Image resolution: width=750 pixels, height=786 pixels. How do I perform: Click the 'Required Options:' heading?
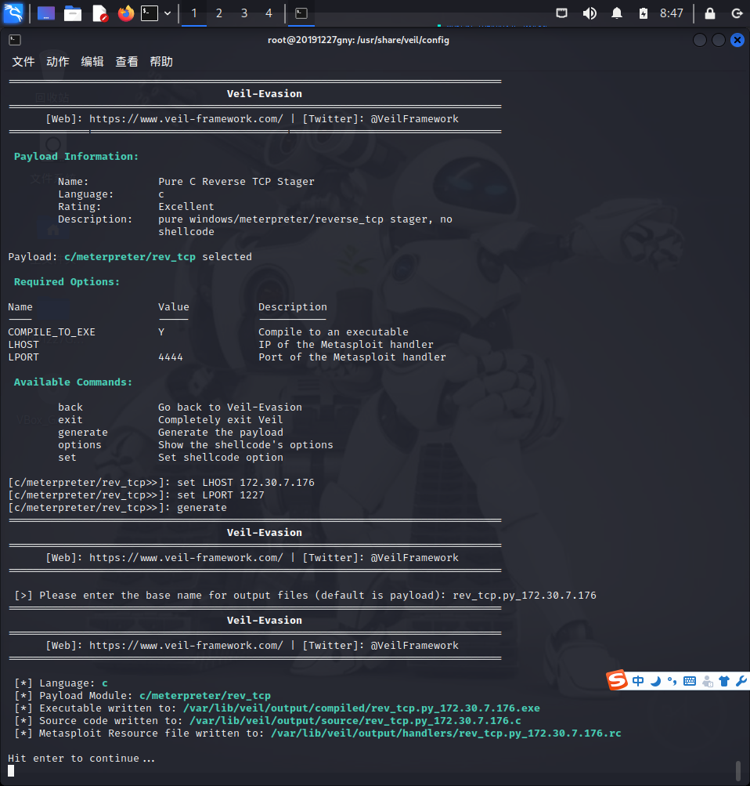[67, 281]
